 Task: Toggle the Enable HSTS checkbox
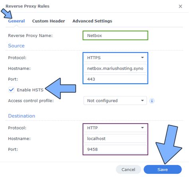11,90
